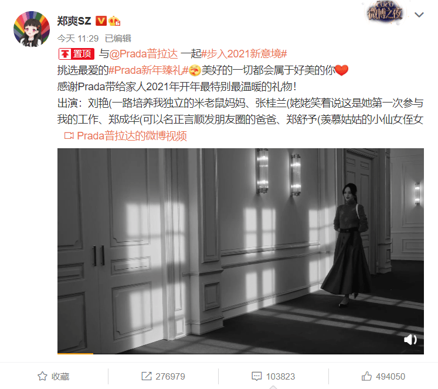Open Prada普拉达的微博视频 video link
The height and width of the screenshot is (389, 438).
(x=132, y=136)
